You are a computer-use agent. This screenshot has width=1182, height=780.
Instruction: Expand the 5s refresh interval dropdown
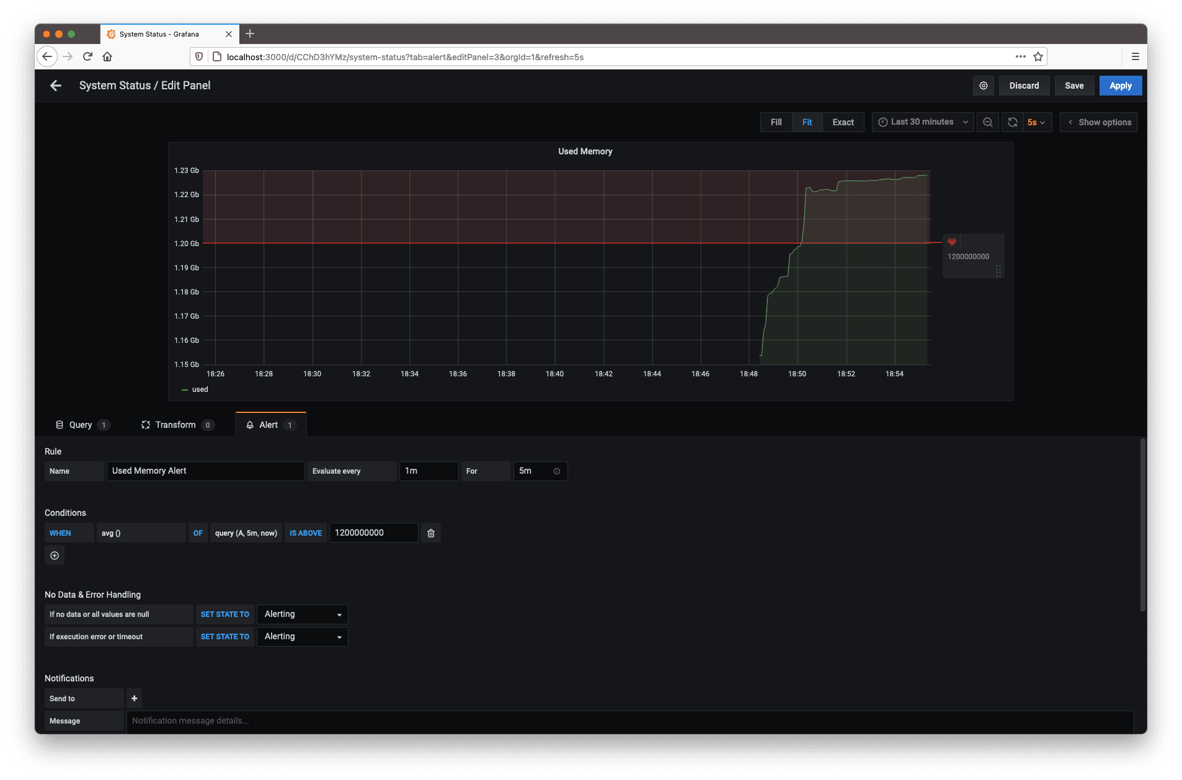coord(1036,122)
